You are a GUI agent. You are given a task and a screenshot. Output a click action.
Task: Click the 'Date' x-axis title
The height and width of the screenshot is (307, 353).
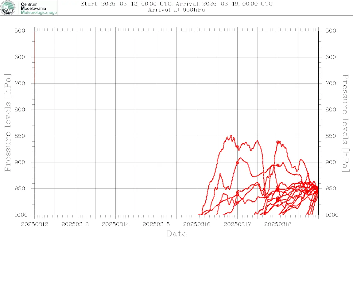pyautogui.click(x=177, y=234)
